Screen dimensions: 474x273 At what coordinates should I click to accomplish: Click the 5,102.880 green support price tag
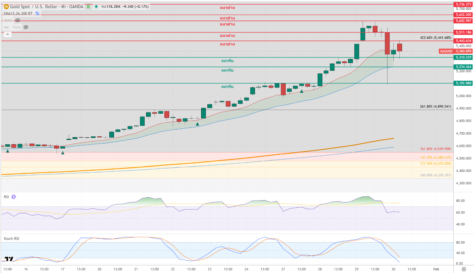pos(463,83)
